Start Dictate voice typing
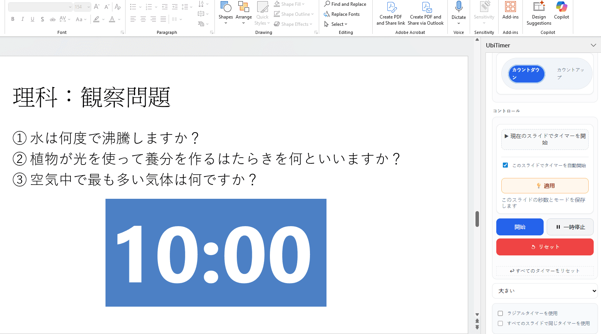601x334 pixels. (x=458, y=12)
